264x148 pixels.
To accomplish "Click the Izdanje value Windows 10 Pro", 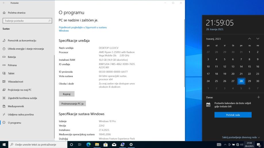I will [x=107, y=121].
